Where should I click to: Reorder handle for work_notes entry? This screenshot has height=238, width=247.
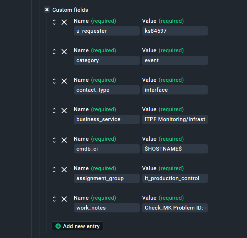[x=54, y=199]
